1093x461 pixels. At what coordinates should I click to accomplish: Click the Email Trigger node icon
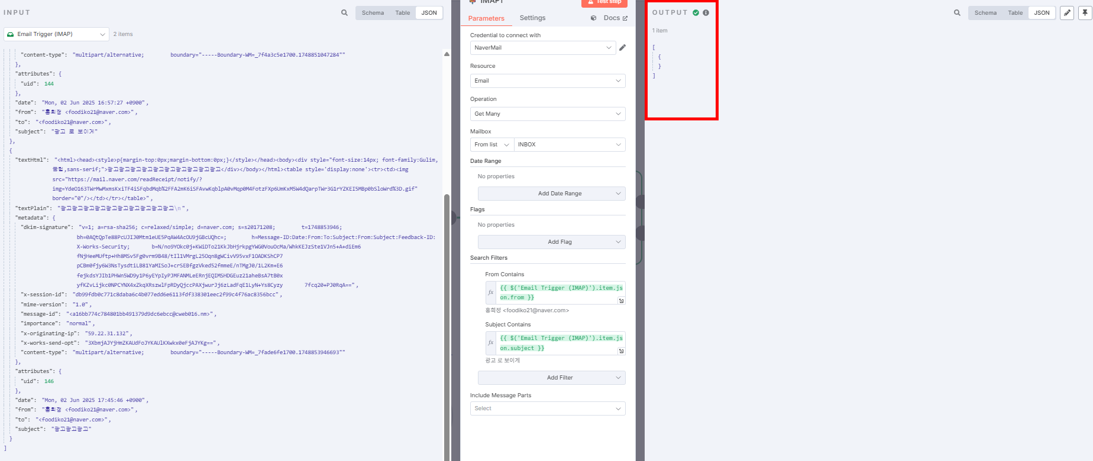pyautogui.click(x=11, y=34)
